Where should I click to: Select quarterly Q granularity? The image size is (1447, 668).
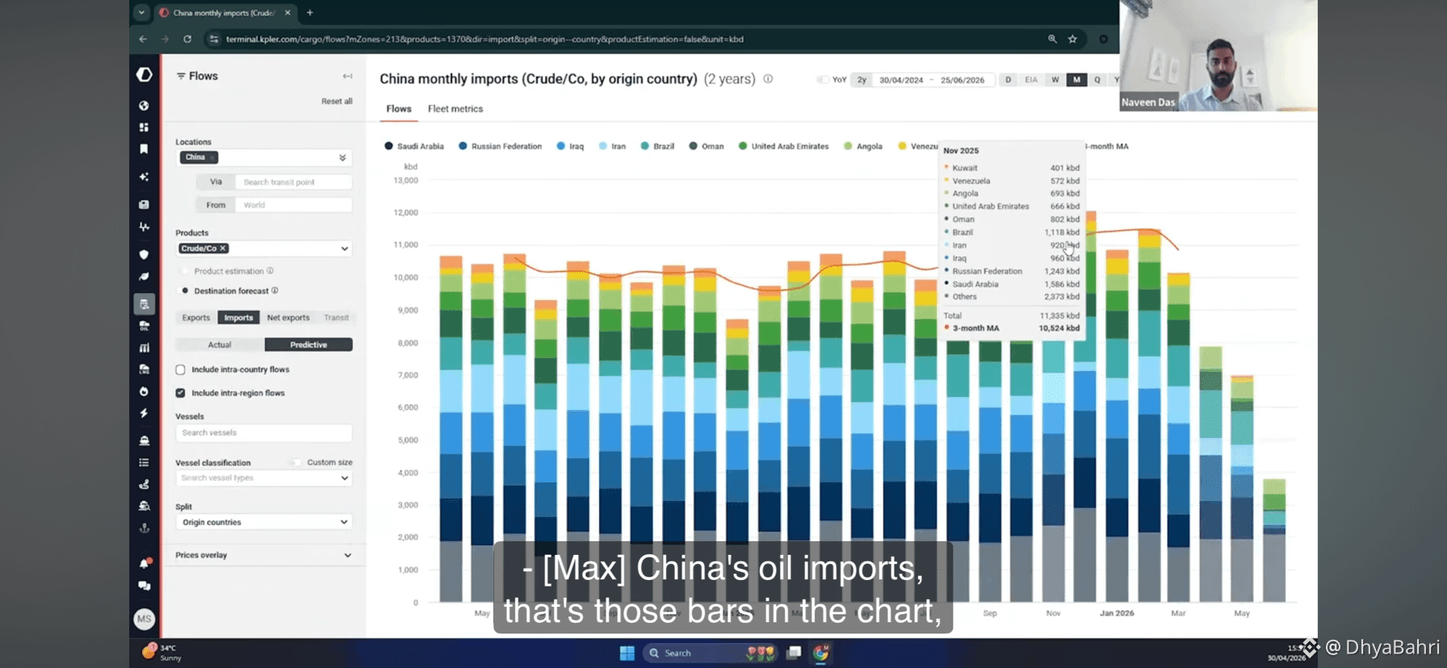pyautogui.click(x=1097, y=80)
